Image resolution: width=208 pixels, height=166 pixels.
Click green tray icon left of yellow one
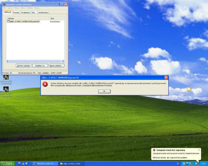pos(193,164)
